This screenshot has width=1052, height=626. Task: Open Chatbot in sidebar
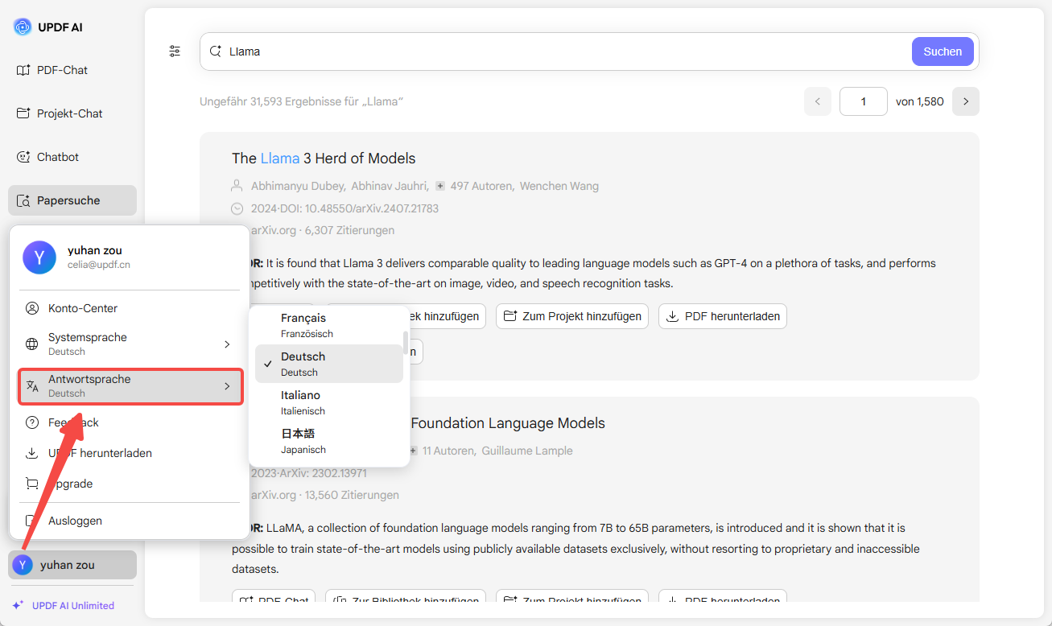(x=72, y=157)
